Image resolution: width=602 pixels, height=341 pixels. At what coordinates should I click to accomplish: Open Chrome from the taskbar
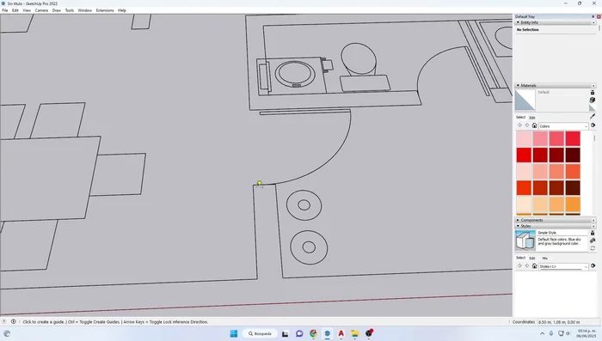coord(313,334)
